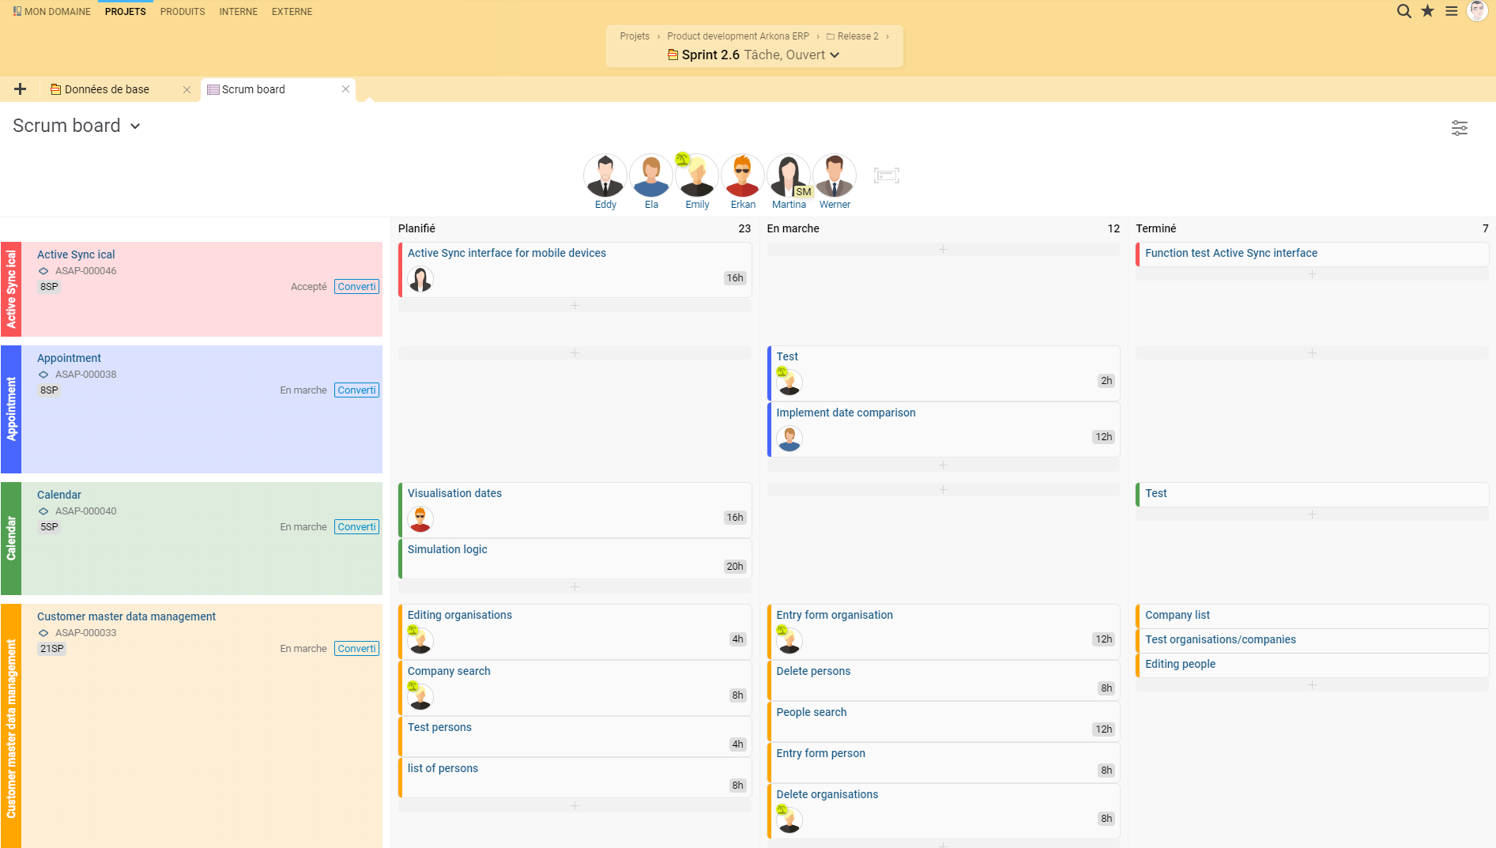Open the search magnifier icon
The width and height of the screenshot is (1496, 848).
pos(1404,11)
